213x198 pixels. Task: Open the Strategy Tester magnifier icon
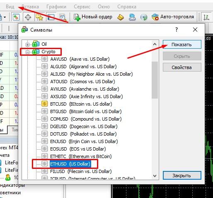tap(63, 17)
